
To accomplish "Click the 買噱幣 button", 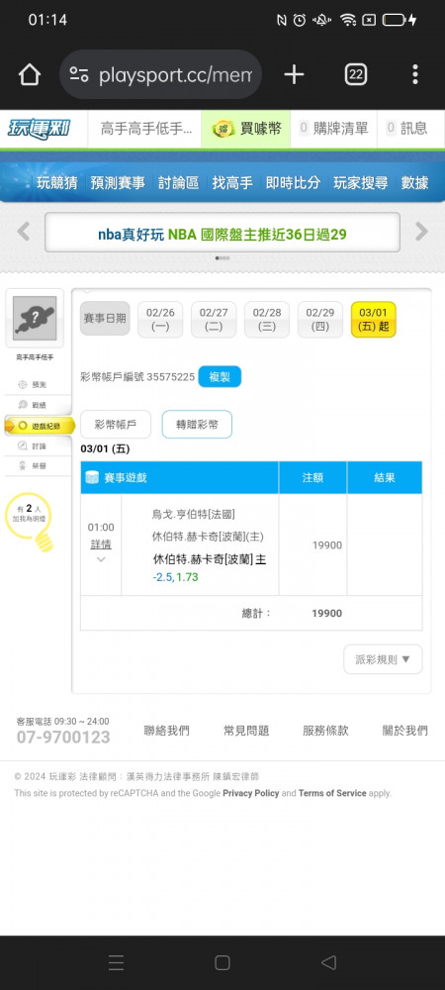I will point(246,129).
